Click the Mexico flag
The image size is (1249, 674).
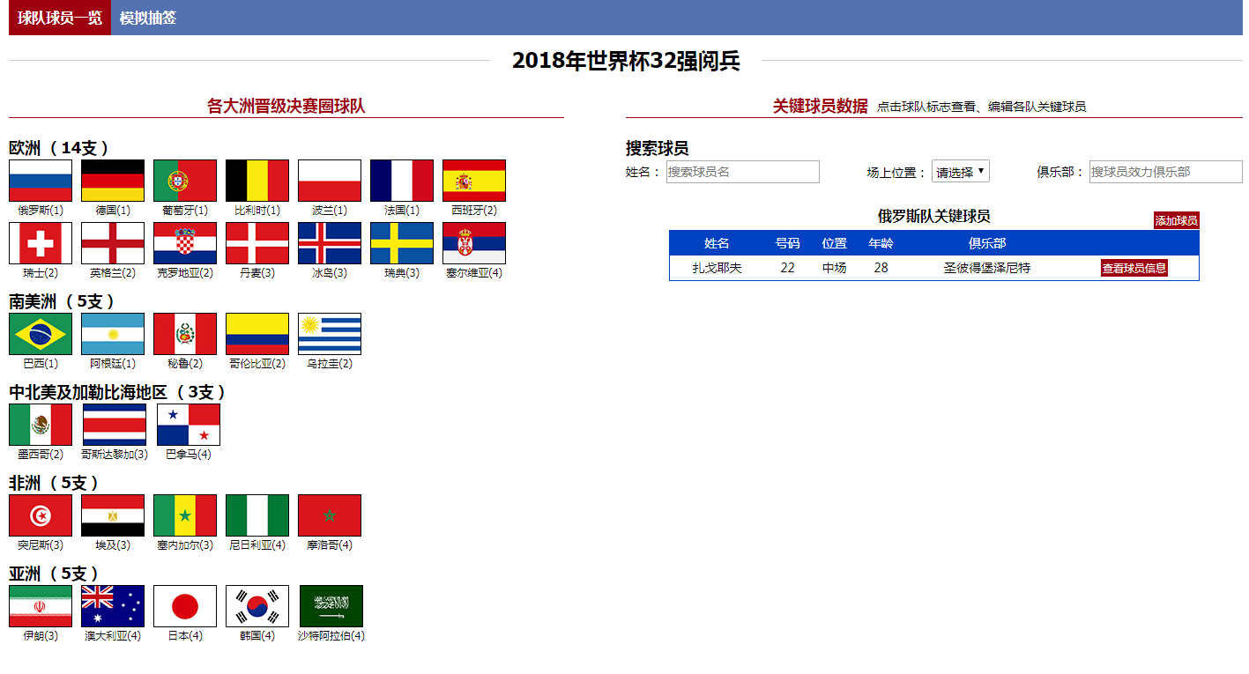(x=41, y=425)
